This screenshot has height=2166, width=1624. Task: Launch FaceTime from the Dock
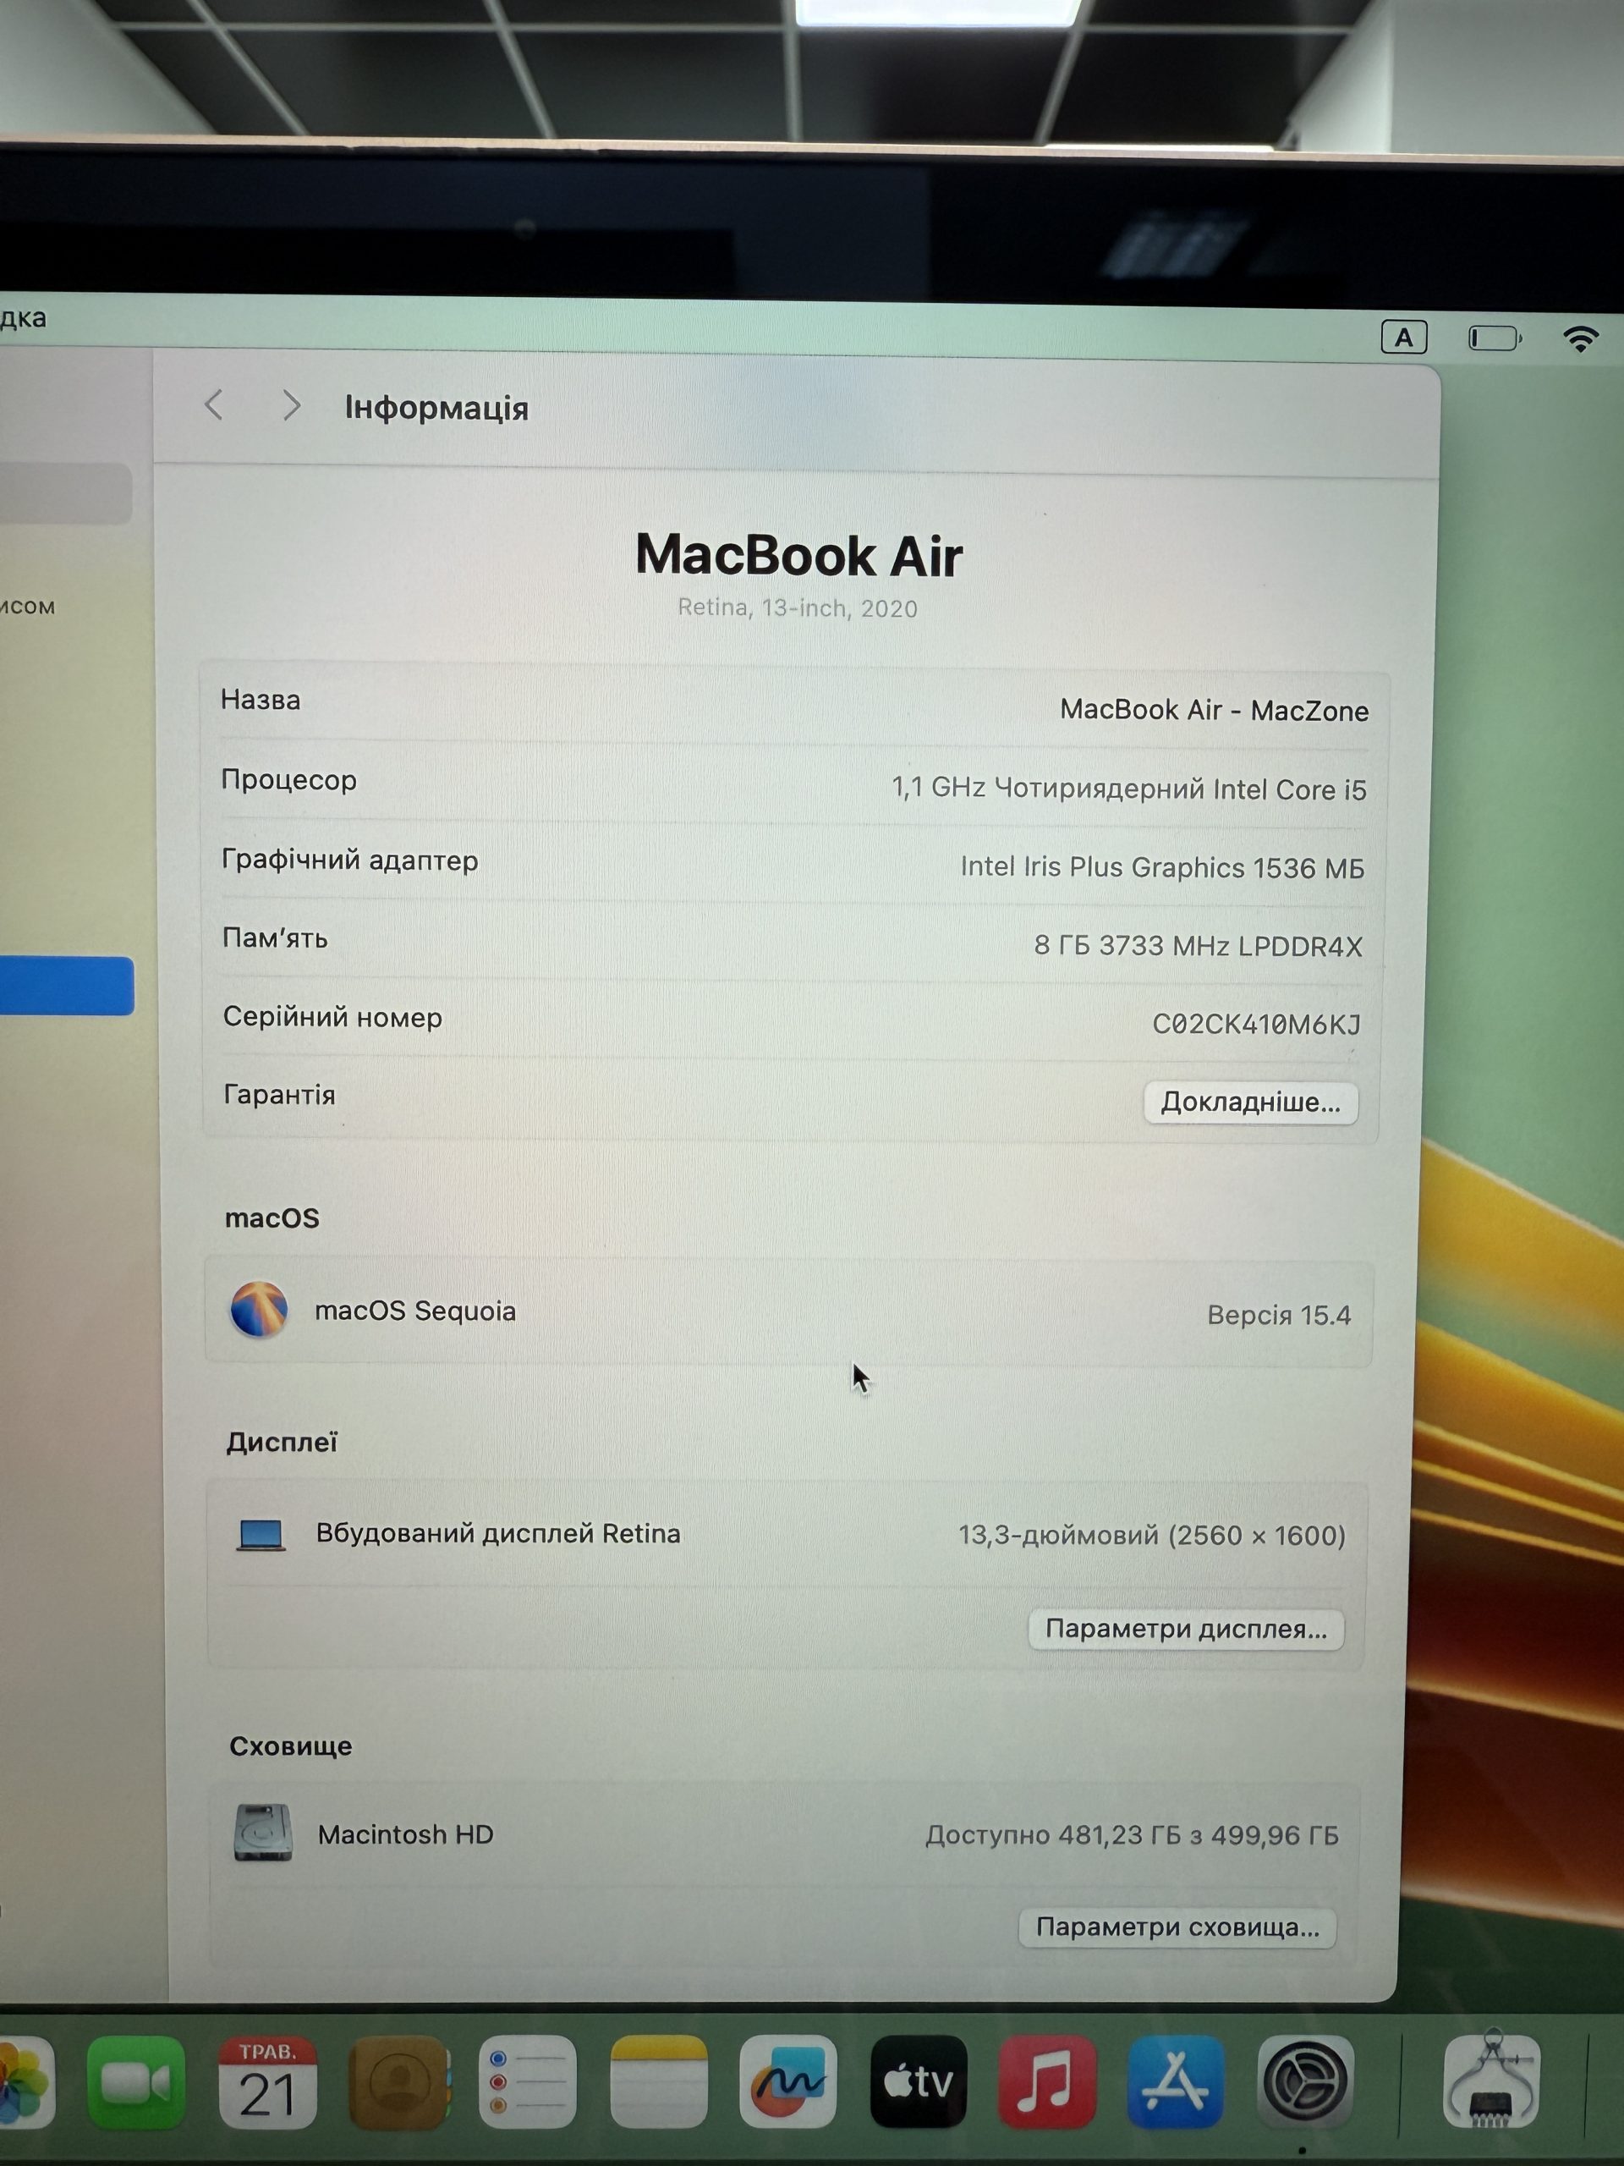pyautogui.click(x=136, y=2081)
